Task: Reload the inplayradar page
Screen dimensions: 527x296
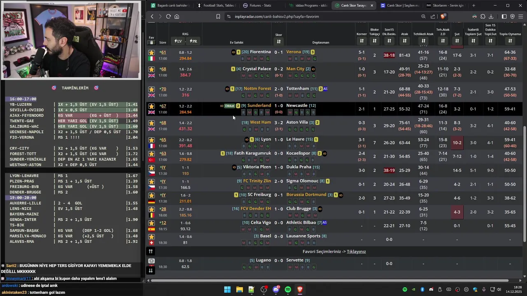Action: 168,16
